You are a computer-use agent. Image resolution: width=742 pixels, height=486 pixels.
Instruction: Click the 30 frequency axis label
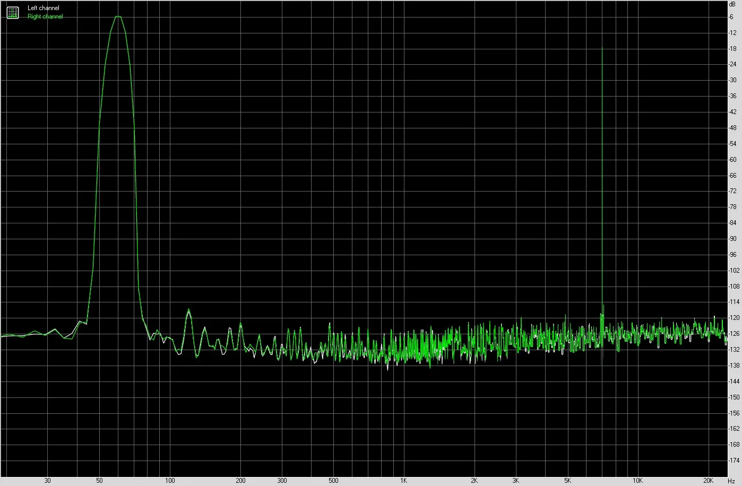tap(48, 481)
